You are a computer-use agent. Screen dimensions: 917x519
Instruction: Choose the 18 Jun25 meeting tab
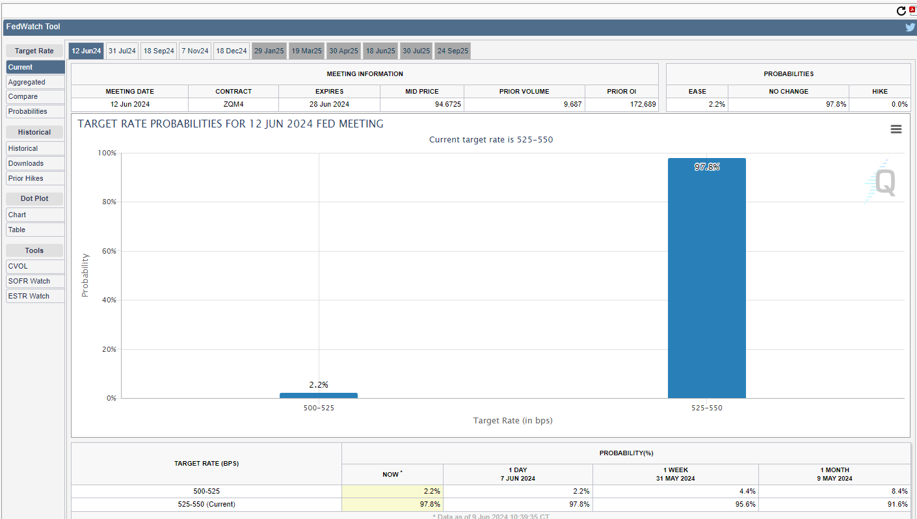380,51
